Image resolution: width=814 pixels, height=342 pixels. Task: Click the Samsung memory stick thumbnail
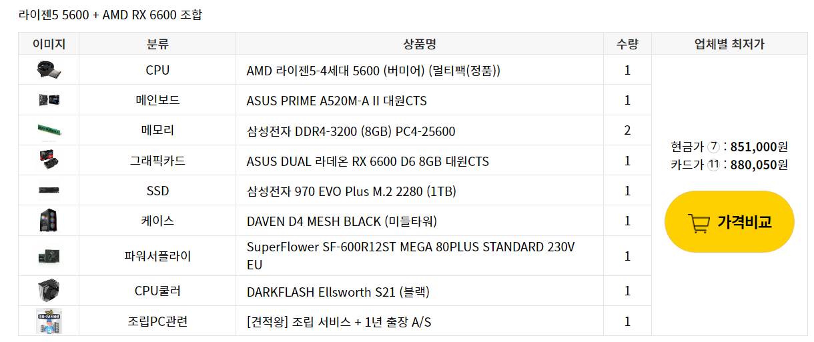pyautogui.click(x=49, y=130)
